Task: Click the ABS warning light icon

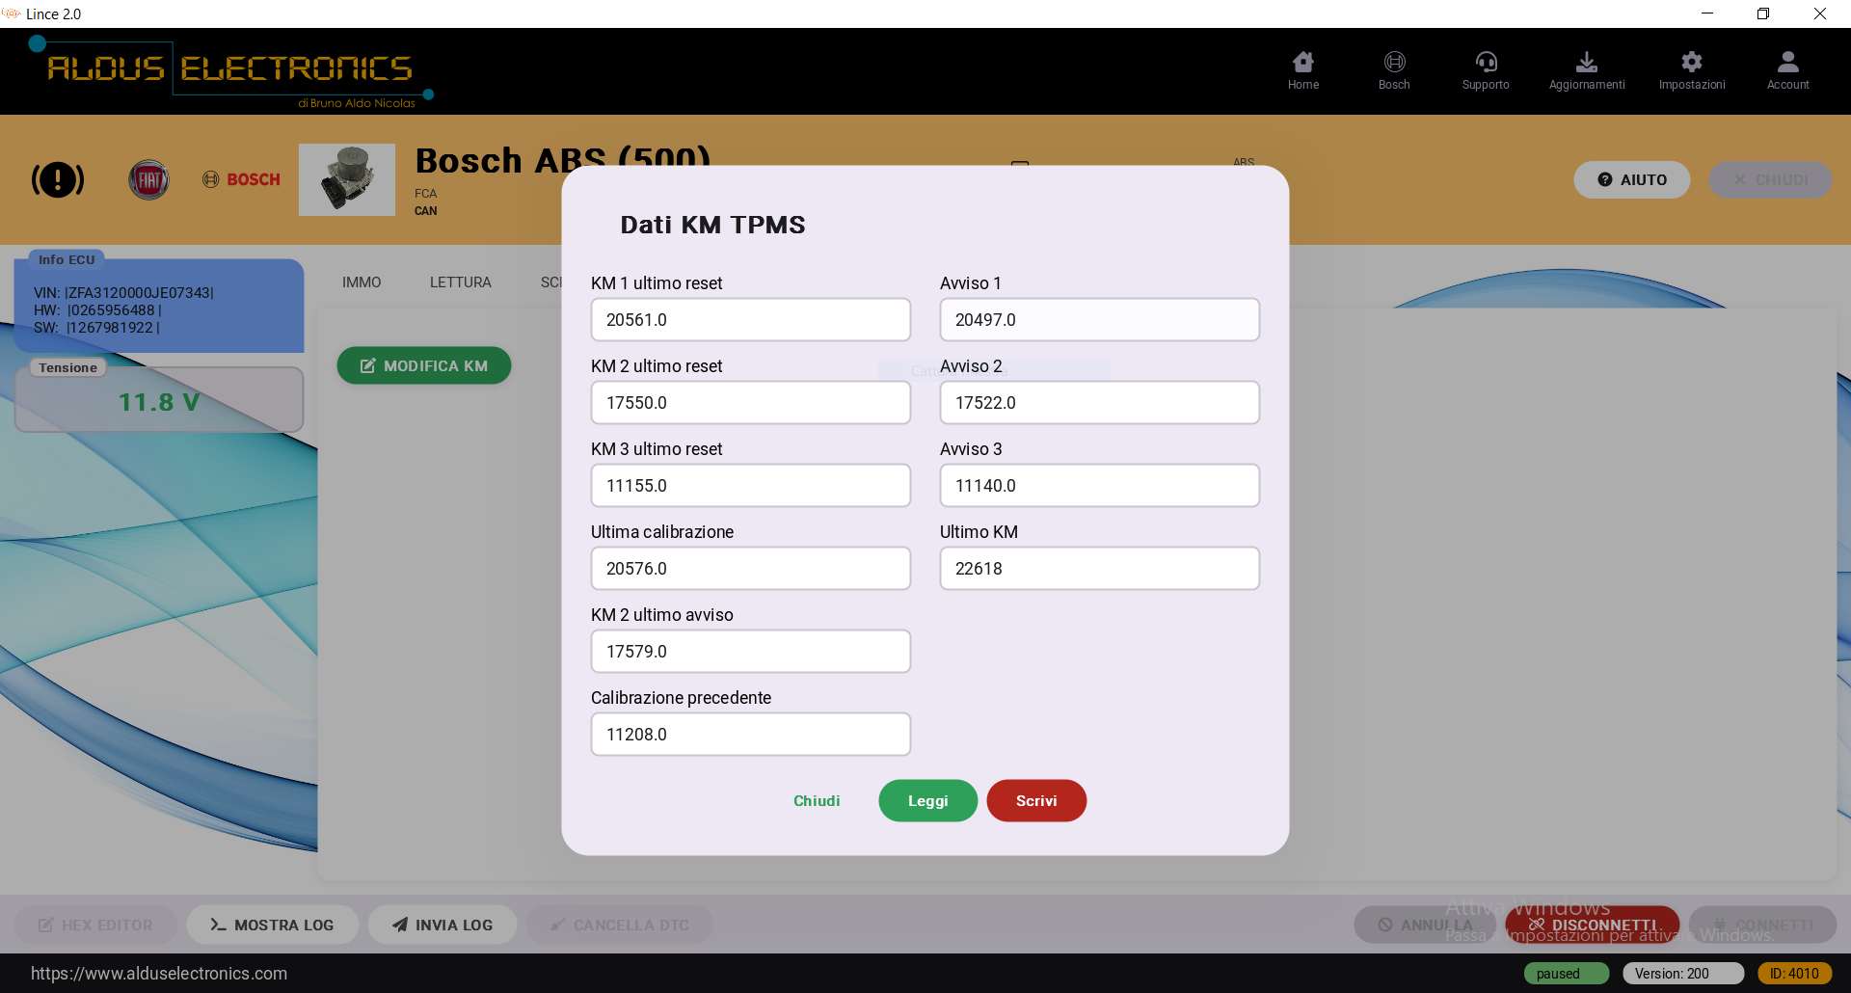Action: [58, 179]
